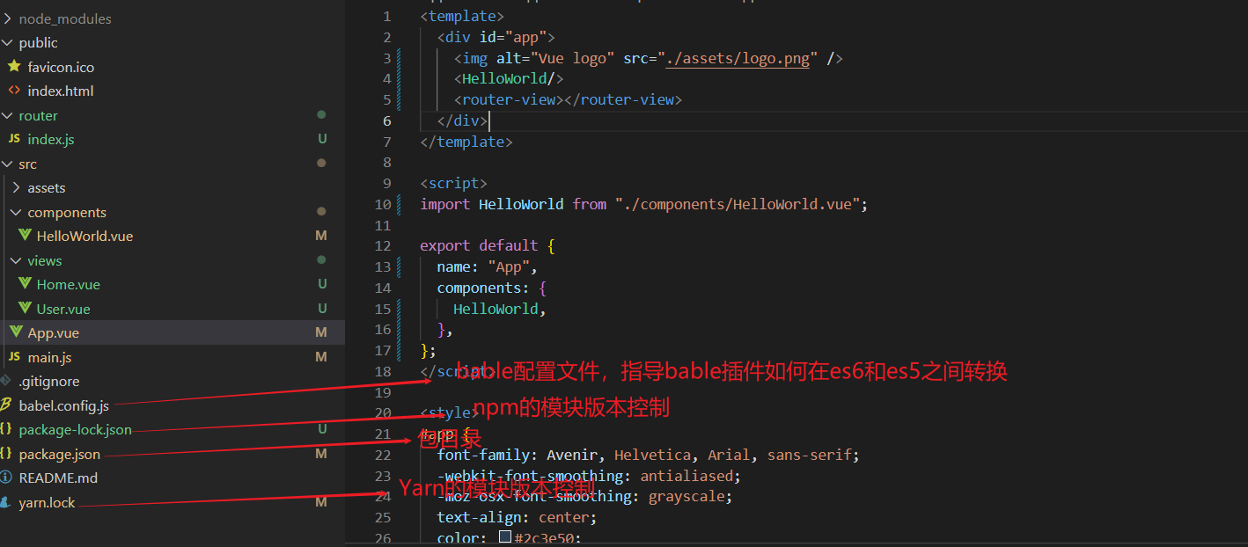Click the JS icon beside main.js
Viewport: 1248px width, 547px height.
click(x=13, y=357)
